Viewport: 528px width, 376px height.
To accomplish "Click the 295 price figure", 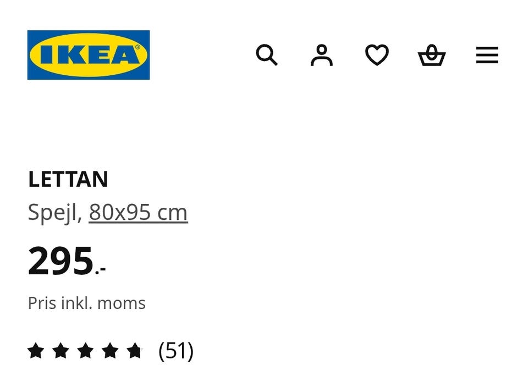I will click(61, 261).
